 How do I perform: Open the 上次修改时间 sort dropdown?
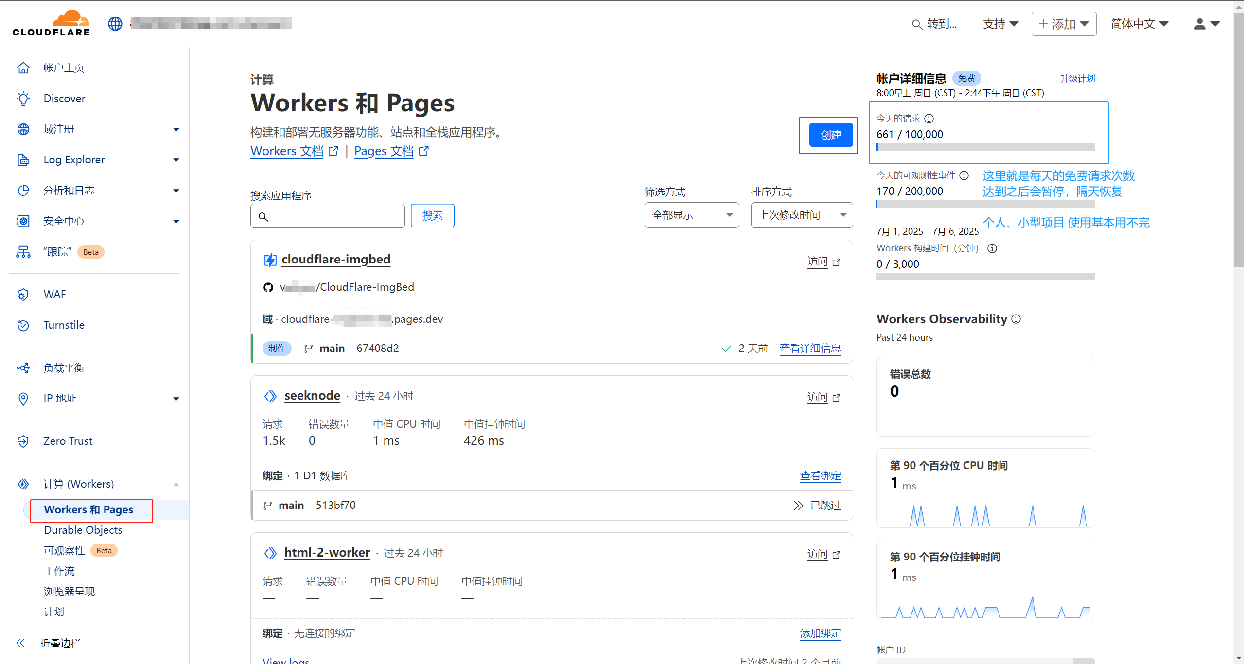tap(801, 215)
